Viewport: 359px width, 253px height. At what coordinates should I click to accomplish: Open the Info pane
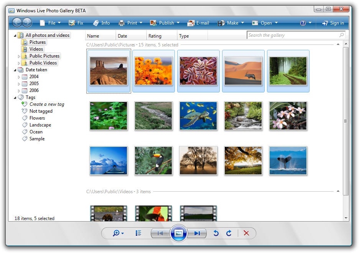click(x=101, y=23)
